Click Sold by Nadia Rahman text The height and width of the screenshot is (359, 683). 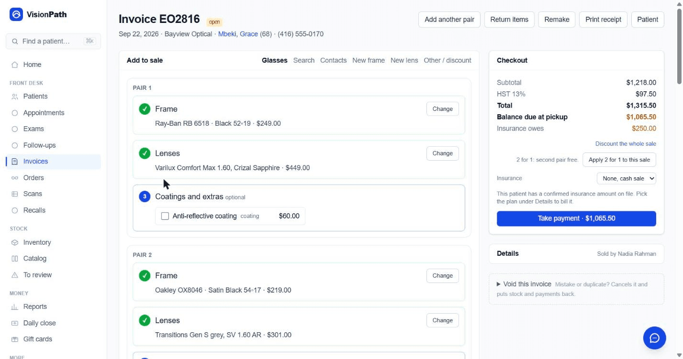tap(627, 254)
